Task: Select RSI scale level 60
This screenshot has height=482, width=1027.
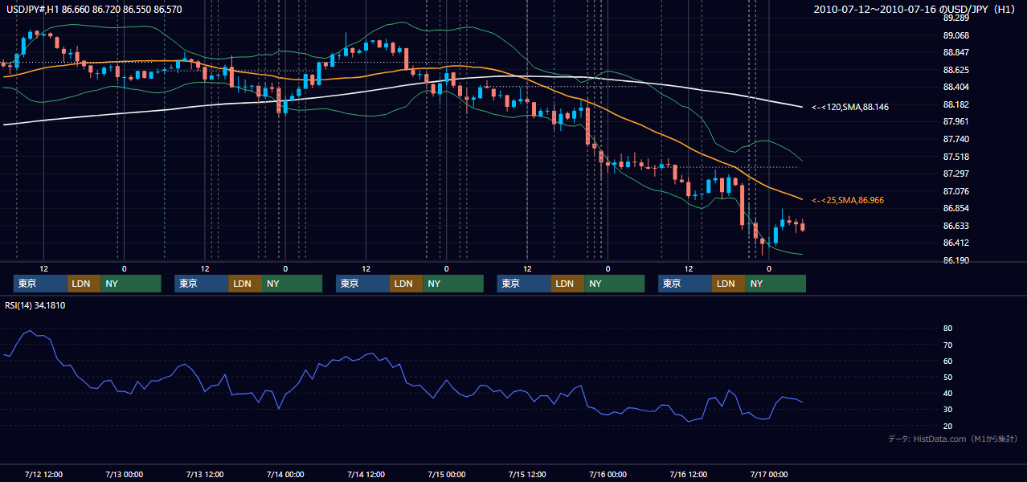Action: click(948, 361)
